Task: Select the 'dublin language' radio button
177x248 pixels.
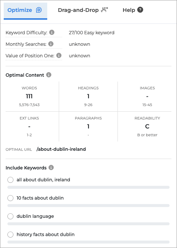Action: point(10,216)
